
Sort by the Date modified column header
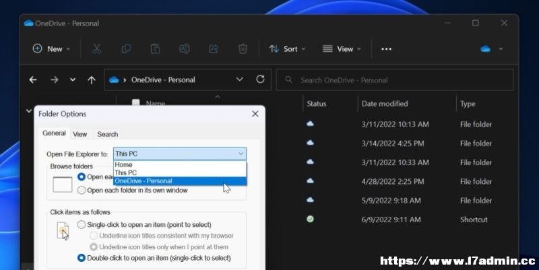click(385, 104)
